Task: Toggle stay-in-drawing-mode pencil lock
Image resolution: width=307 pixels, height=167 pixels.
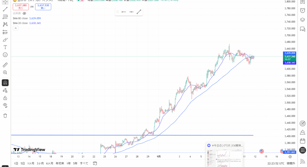Action: [5, 90]
